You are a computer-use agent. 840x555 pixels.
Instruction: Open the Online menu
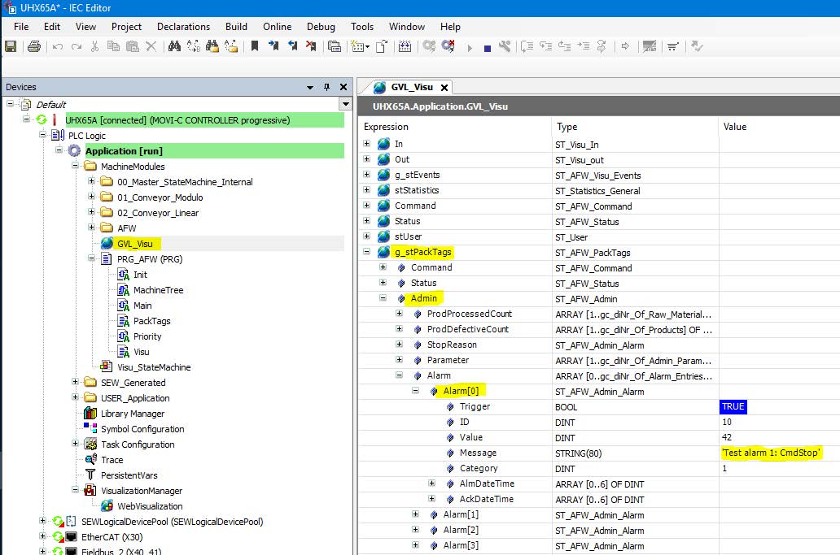point(277,26)
